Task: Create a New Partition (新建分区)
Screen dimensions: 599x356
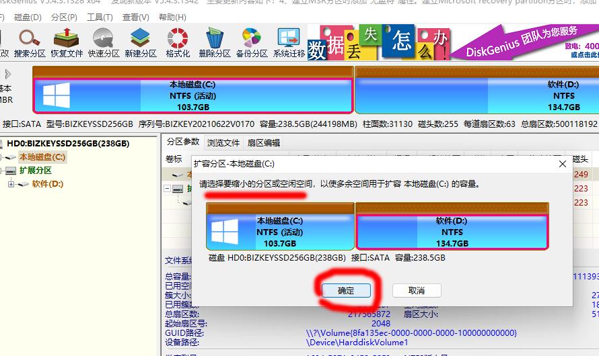Action: (141, 43)
